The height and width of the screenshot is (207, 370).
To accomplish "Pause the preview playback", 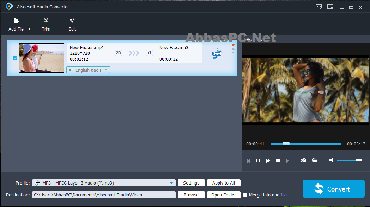I will coord(258,160).
